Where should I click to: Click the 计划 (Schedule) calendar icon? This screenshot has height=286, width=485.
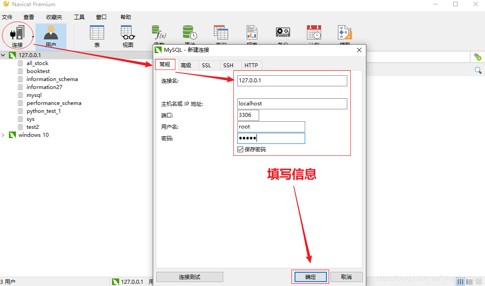314,32
